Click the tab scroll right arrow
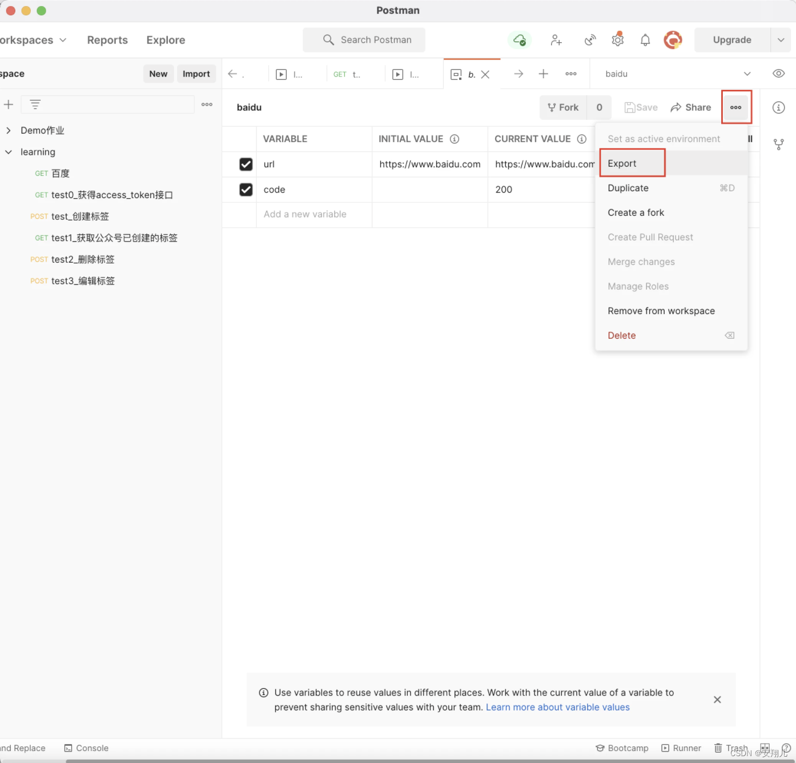 (518, 74)
